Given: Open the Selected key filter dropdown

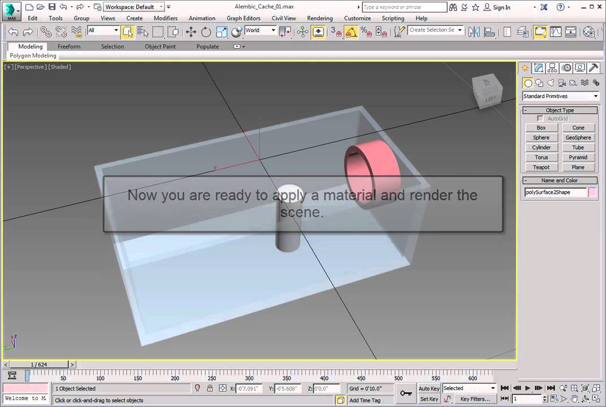Looking at the screenshot, I should point(469,388).
